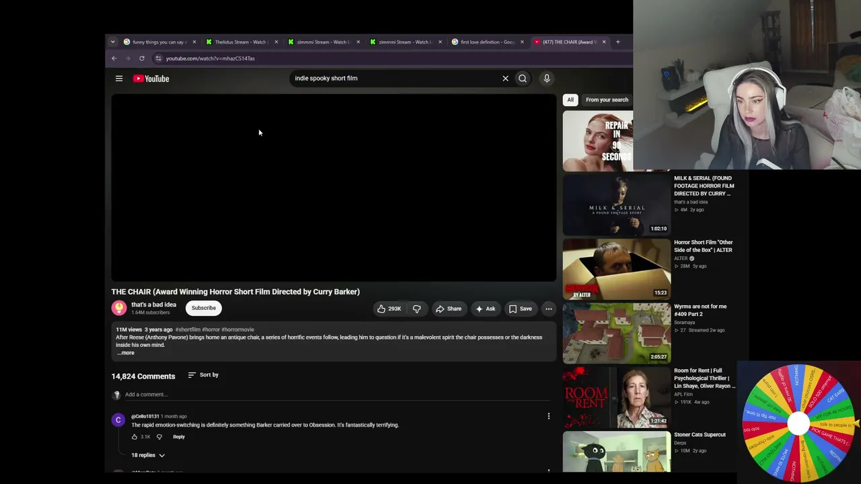
Task: Select the All filter chip
Action: pos(570,100)
